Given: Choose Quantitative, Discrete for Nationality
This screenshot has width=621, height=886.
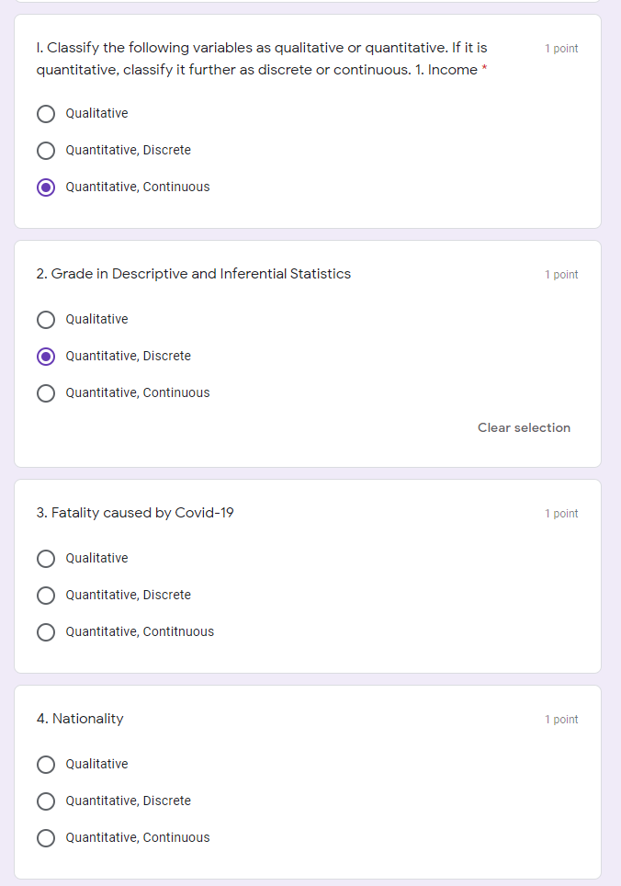Looking at the screenshot, I should click(x=46, y=801).
